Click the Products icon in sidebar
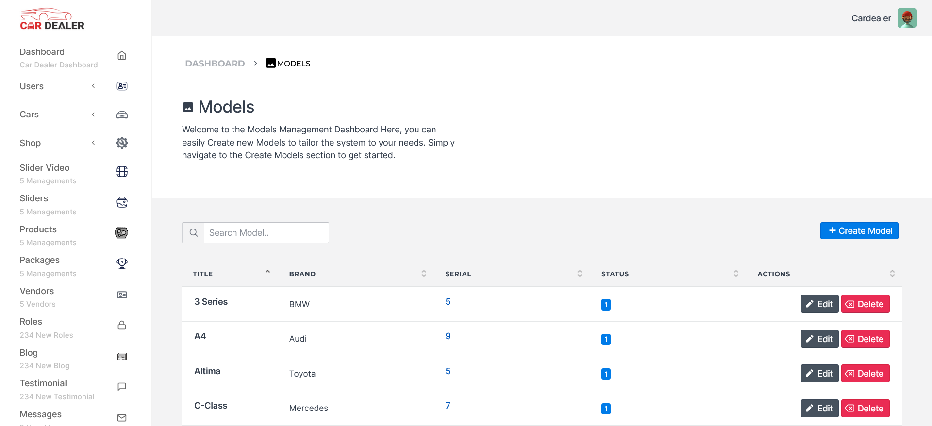Image resolution: width=932 pixels, height=426 pixels. pyautogui.click(x=122, y=233)
